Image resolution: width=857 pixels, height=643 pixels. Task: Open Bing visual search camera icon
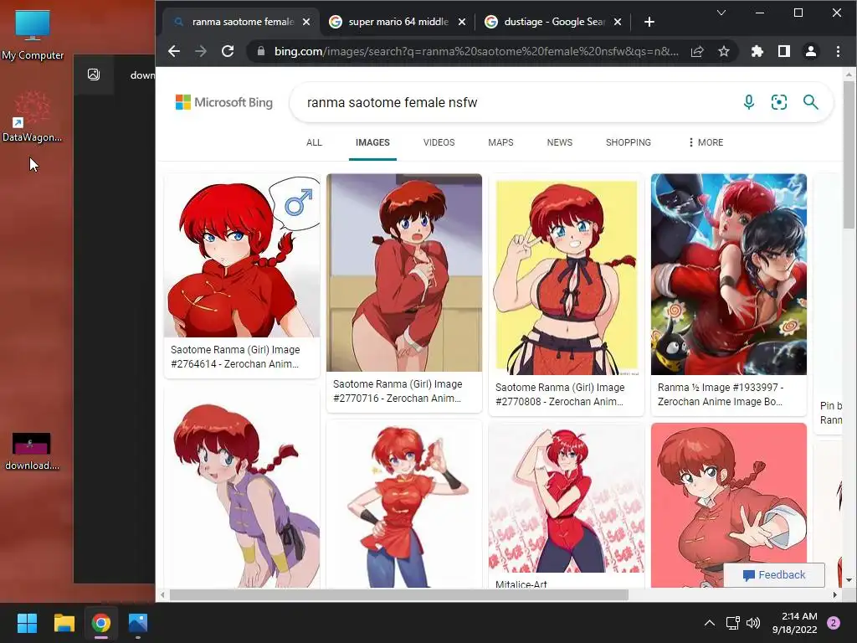779,102
